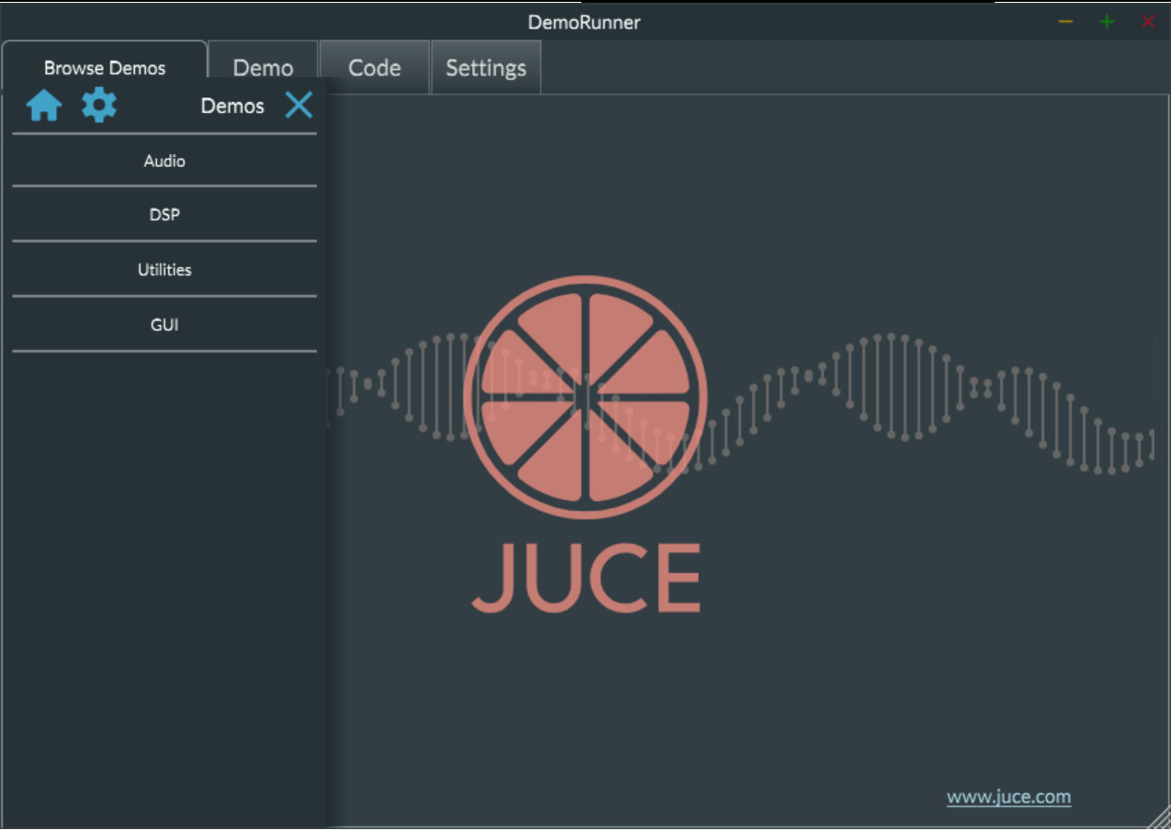1171x830 pixels.
Task: Expand the DSP demos category
Action: pyautogui.click(x=164, y=215)
